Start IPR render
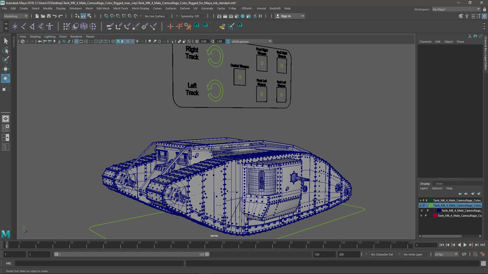Image resolution: width=488 pixels, height=274 pixels. pos(231,16)
